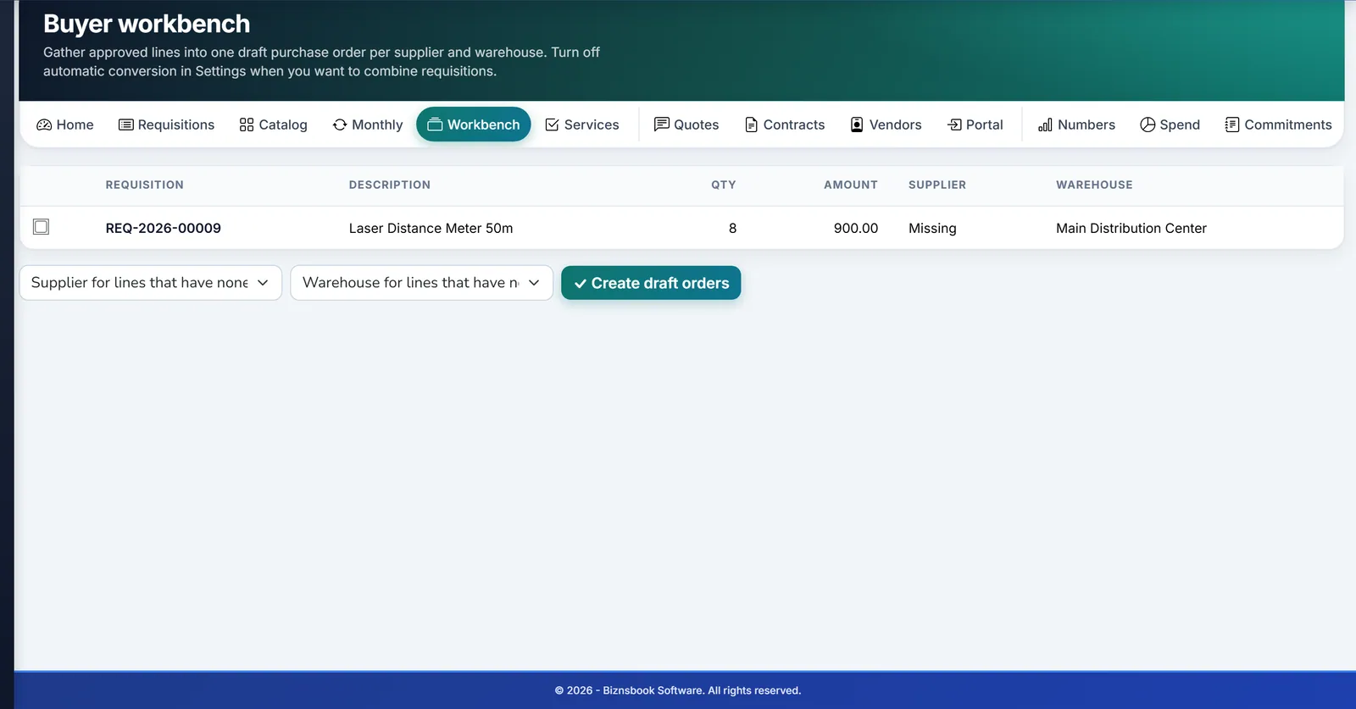Open the Supplier for lines dropdown

[x=150, y=283]
